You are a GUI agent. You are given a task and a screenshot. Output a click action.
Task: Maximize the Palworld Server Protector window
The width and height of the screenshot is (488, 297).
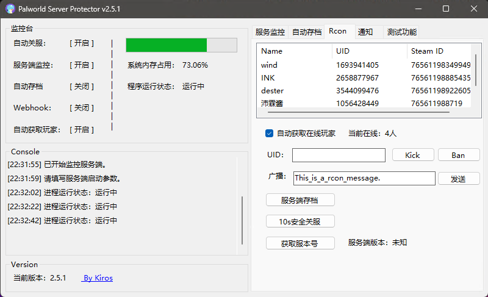[446, 9]
